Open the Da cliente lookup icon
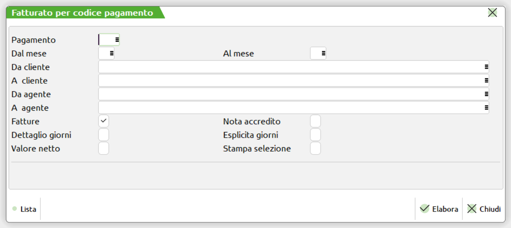The width and height of the screenshot is (511, 228). 486,67
